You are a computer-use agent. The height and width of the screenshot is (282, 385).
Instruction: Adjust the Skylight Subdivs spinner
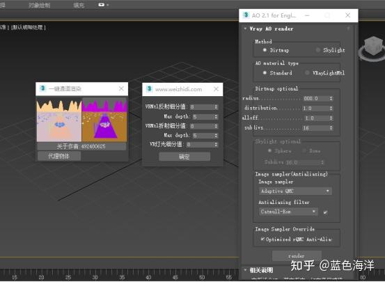pyautogui.click(x=322, y=162)
